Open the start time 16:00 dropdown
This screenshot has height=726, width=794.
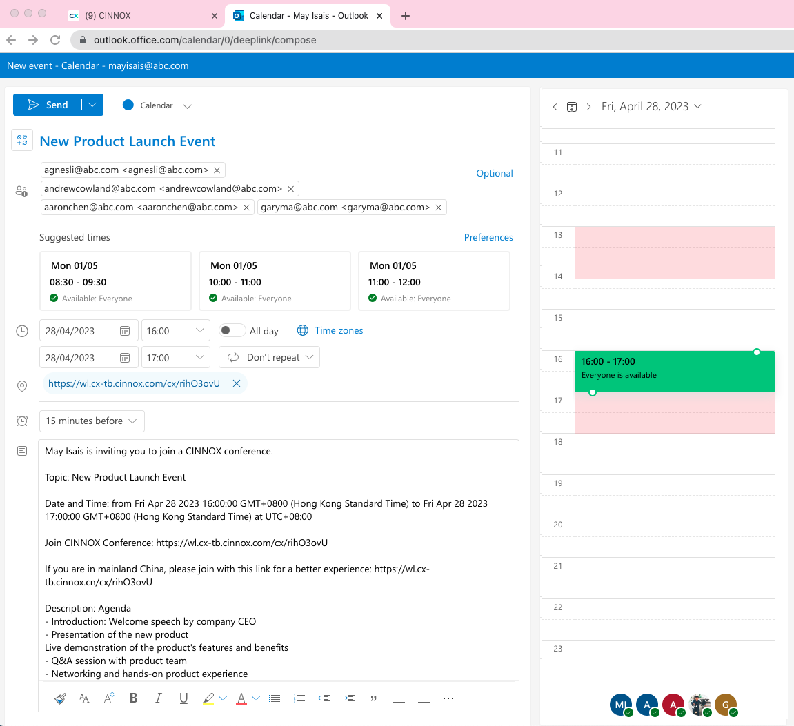click(x=175, y=331)
